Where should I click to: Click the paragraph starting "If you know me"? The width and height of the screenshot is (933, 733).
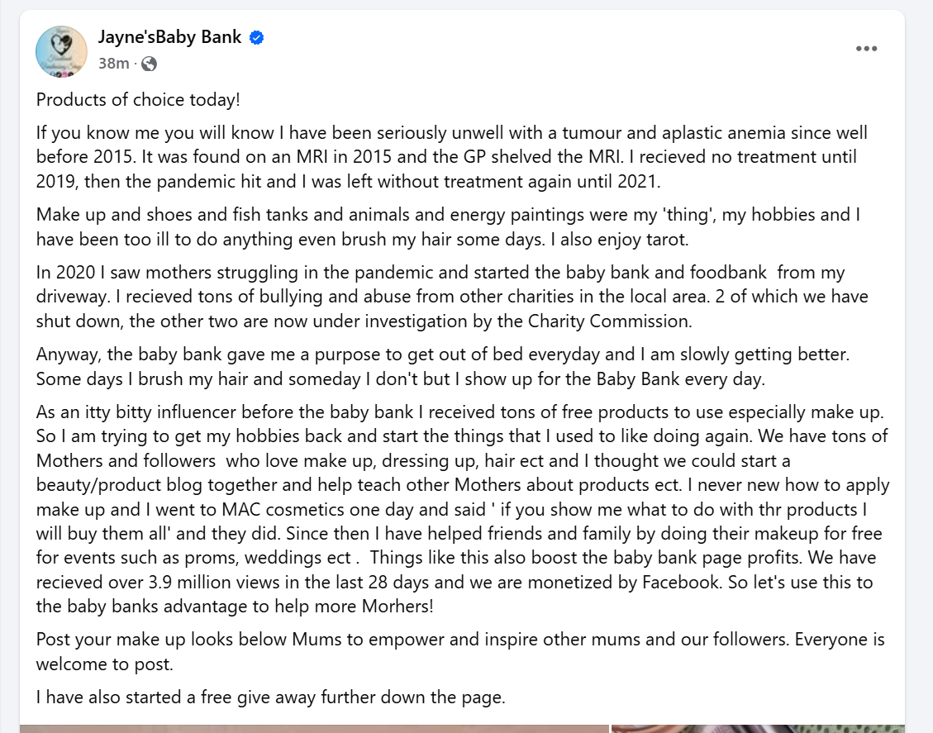point(452,156)
